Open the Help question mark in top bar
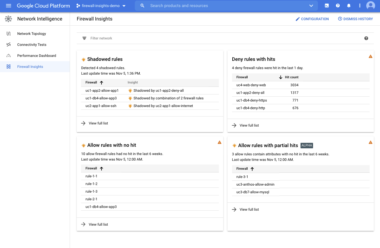 (x=338, y=6)
